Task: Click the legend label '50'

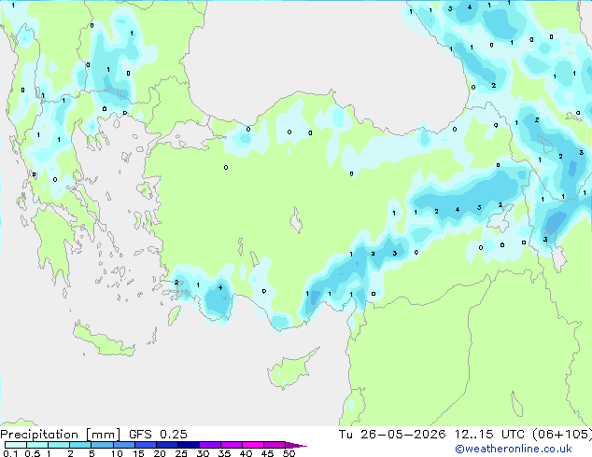Action: click(x=289, y=453)
